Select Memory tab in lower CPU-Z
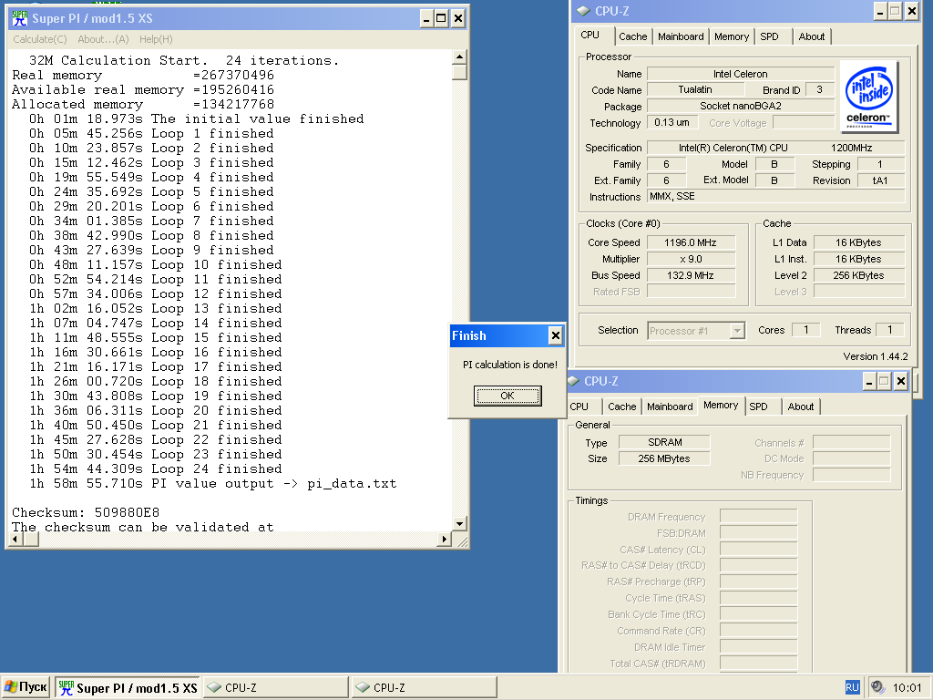Screen dimensions: 933x700 721,405
